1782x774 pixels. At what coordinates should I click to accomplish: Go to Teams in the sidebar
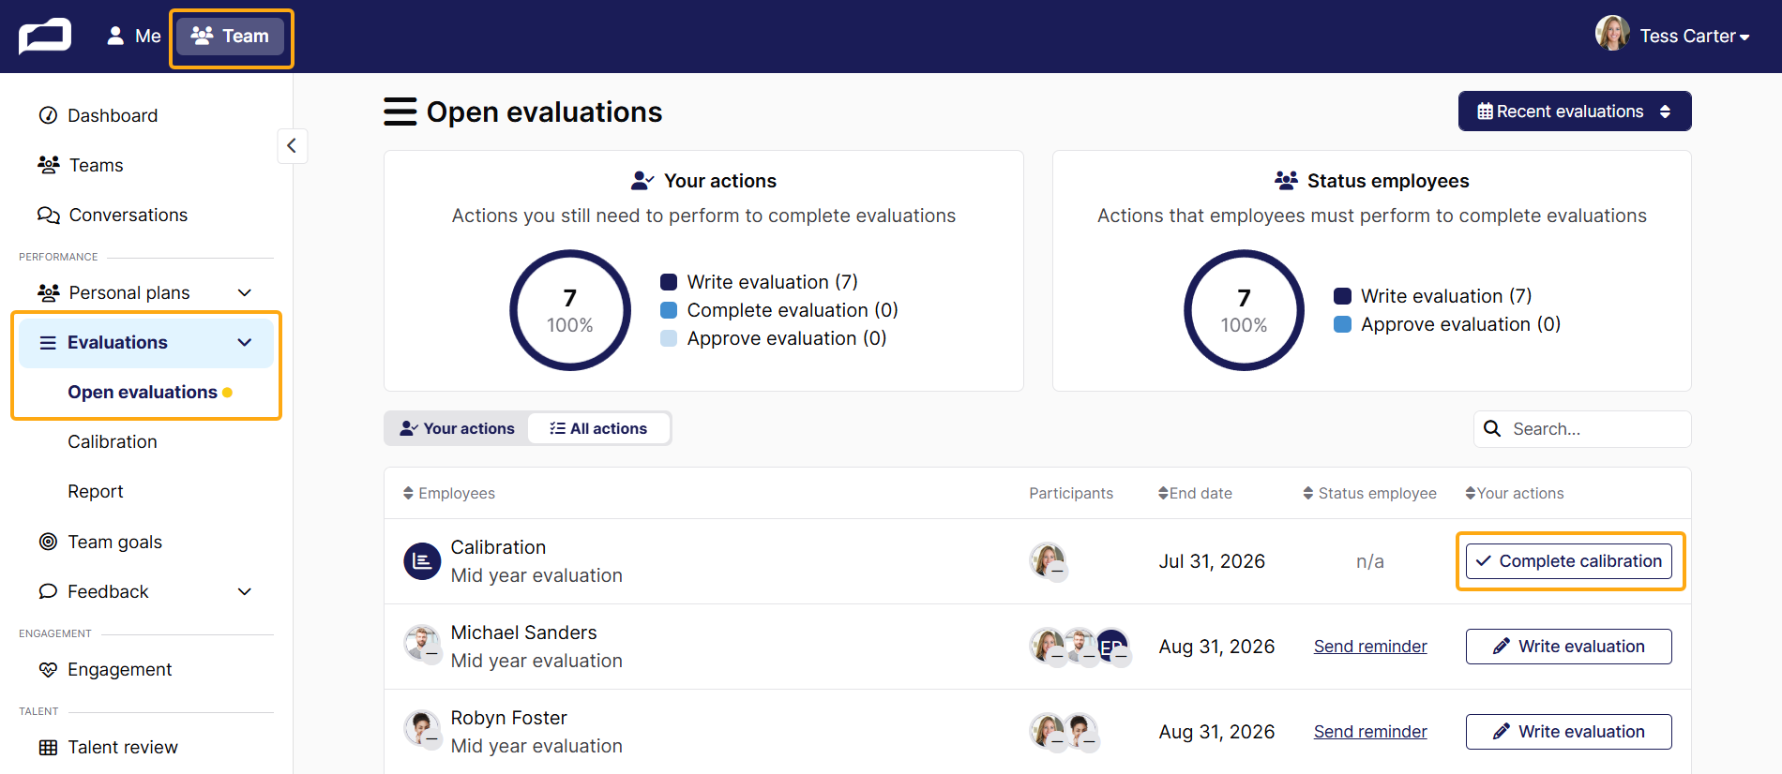96,165
